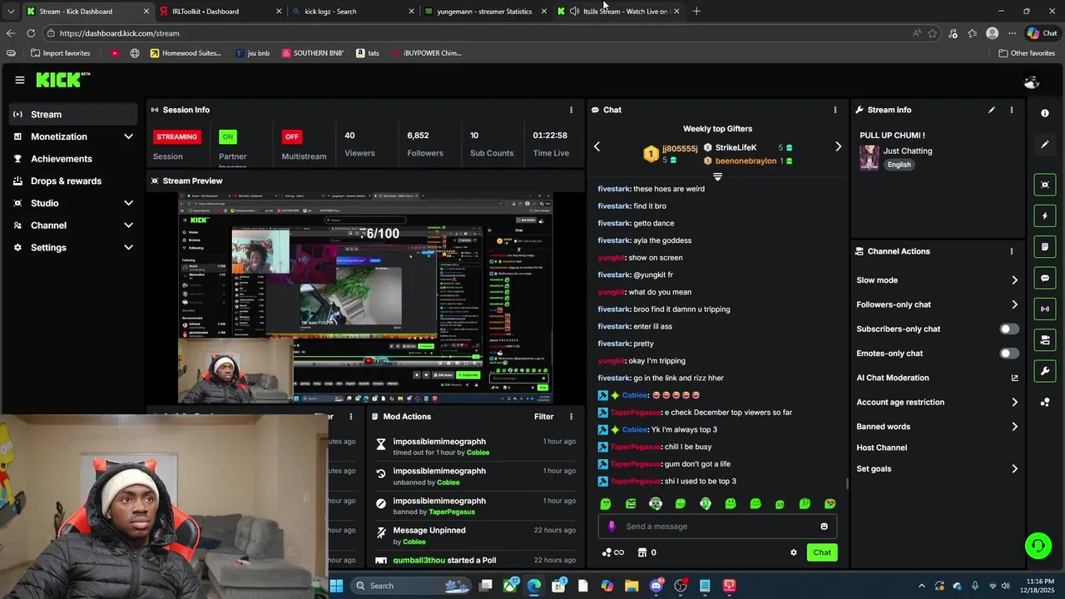Viewport: 1065px width, 599px height.
Task: Open Channel Actions three-dot options
Action: [1012, 251]
